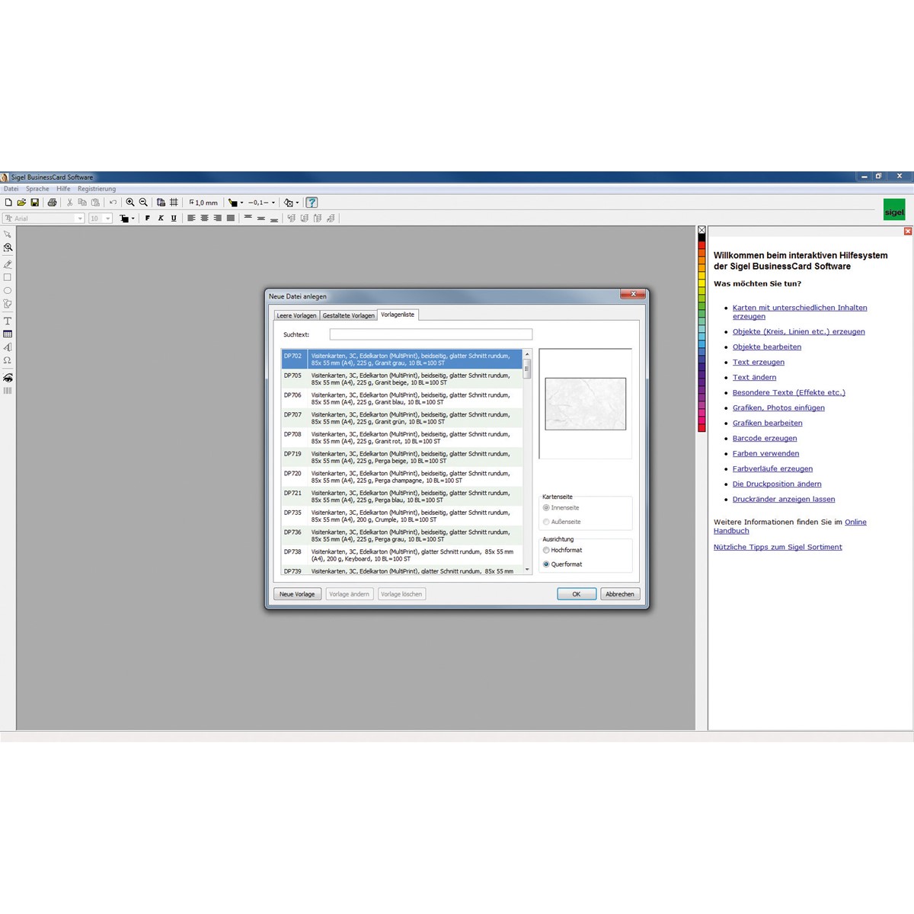Click the eye preview icon
The image size is (914, 914).
8,378
